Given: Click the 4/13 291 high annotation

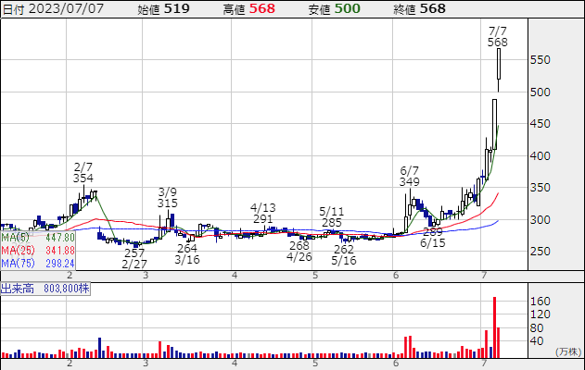Looking at the screenshot, I should [x=263, y=213].
